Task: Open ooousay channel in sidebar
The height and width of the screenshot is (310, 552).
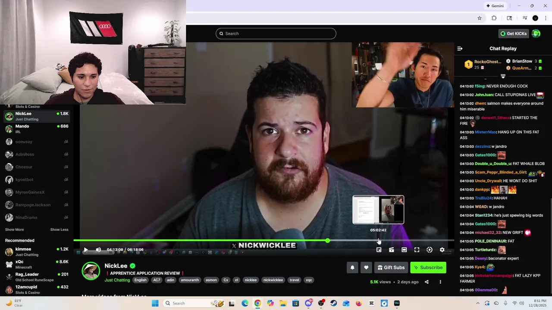Action: [x=37, y=142]
